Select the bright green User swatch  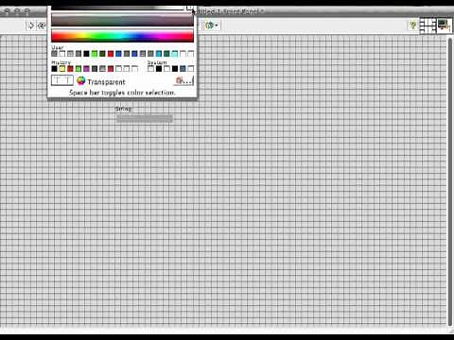click(95, 54)
